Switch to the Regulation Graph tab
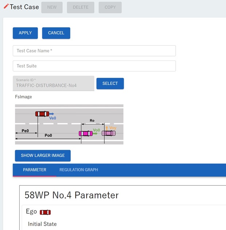This screenshot has height=230, width=226. [79, 170]
